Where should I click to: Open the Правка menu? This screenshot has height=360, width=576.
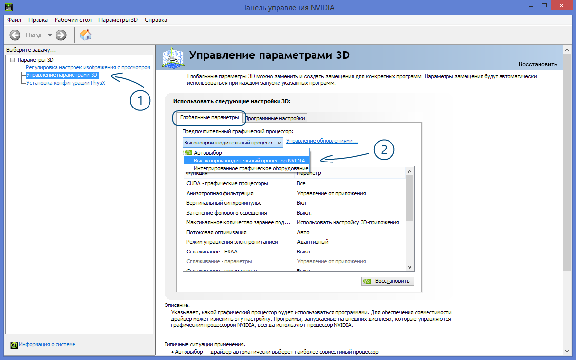coord(38,20)
